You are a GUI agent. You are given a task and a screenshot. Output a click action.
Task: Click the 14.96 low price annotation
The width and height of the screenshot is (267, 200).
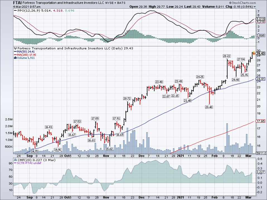point(58,150)
